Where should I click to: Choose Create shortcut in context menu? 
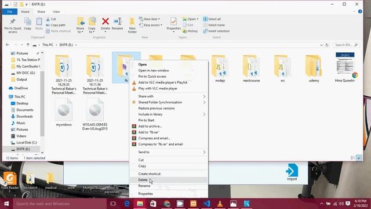click(169, 174)
